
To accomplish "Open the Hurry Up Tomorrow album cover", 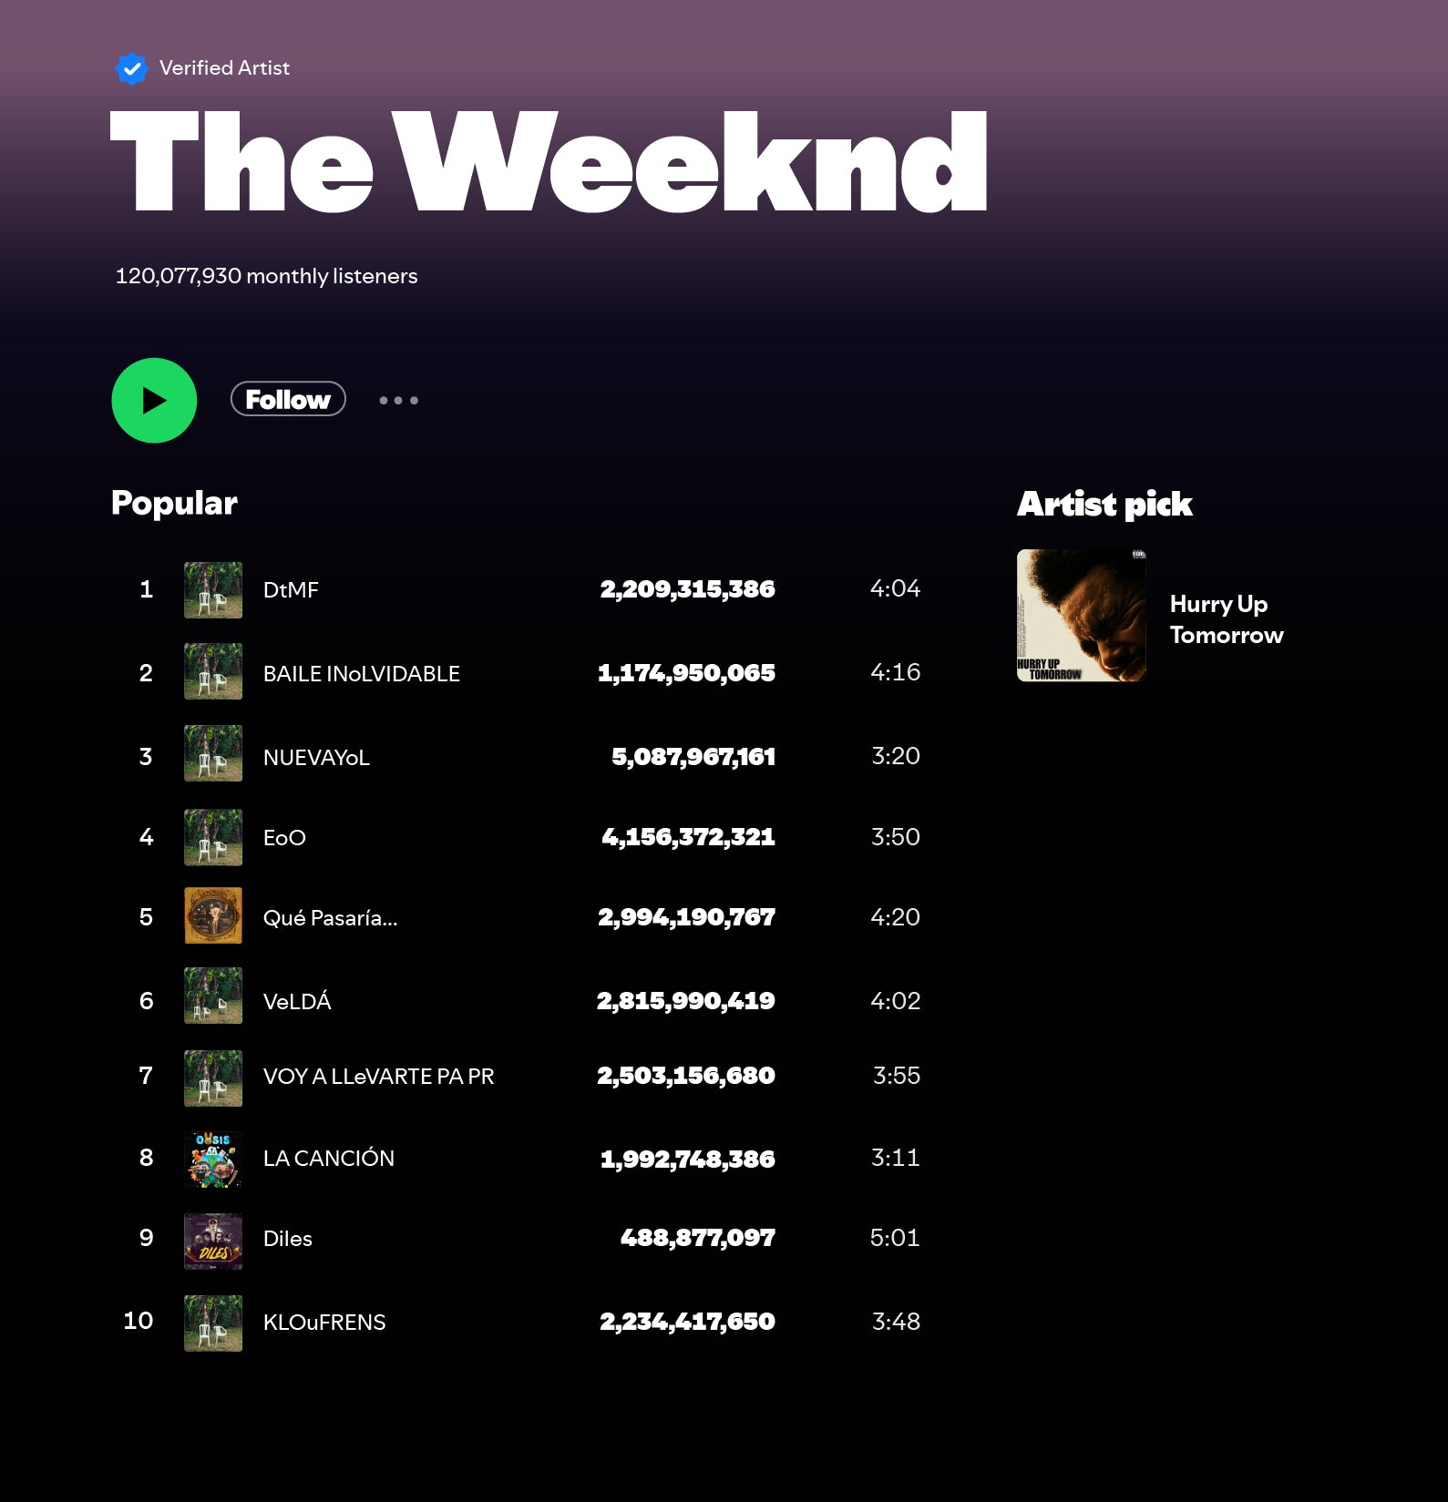I will coord(1082,616).
